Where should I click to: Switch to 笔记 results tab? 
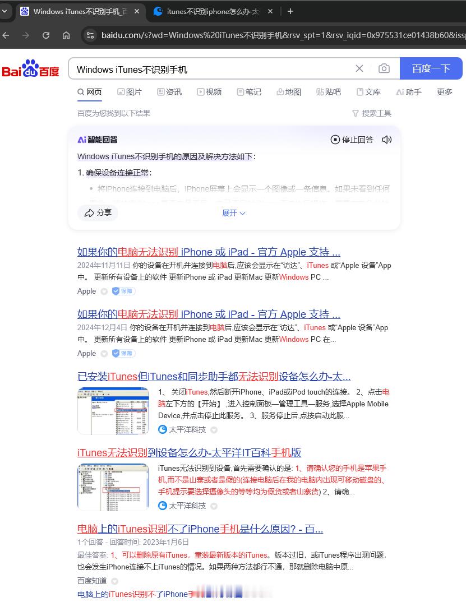coord(249,92)
